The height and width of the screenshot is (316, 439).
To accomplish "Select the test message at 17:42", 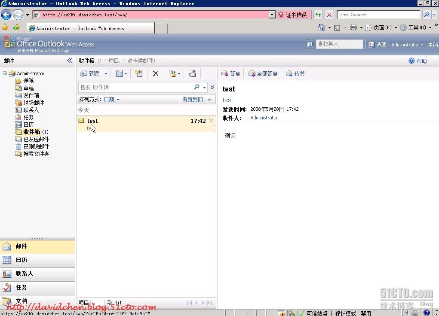I will pos(146,124).
